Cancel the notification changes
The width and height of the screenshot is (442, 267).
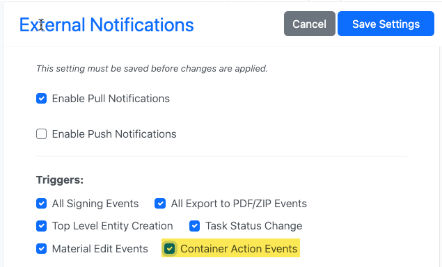point(310,24)
